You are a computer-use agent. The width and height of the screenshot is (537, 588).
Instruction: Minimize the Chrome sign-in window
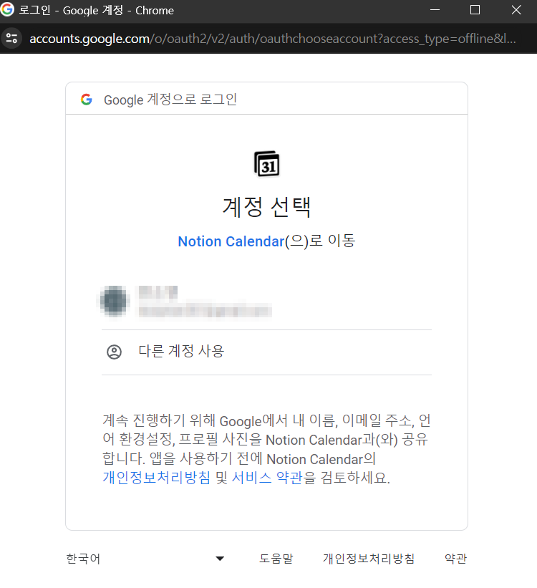pos(435,10)
